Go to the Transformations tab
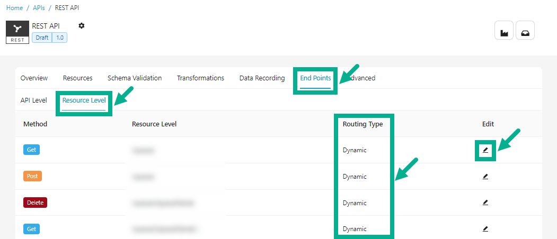The height and width of the screenshot is (239, 557). [200, 78]
